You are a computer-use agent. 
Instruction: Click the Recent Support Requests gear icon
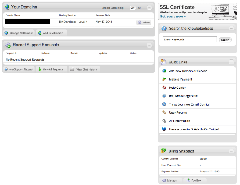(x=8, y=45)
